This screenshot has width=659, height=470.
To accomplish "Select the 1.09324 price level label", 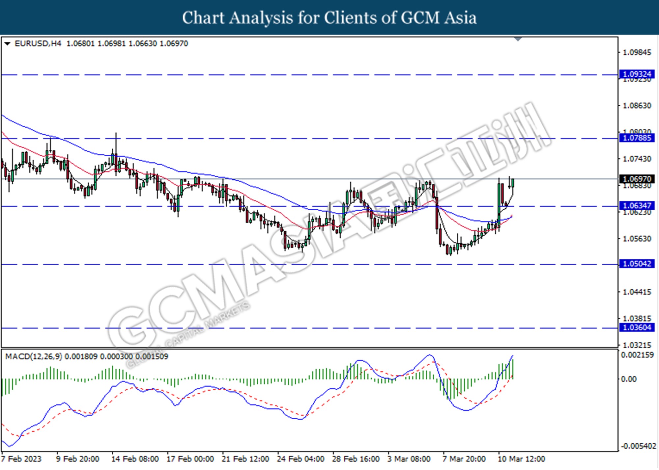I will point(637,74).
